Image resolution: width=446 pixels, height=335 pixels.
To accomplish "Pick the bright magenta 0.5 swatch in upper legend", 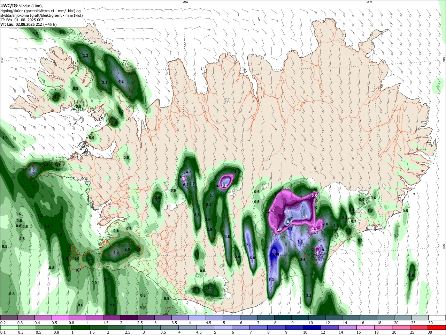I will tap(60, 318).
